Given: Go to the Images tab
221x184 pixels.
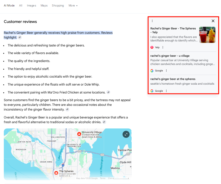Looking at the screenshot, I should coord(31,6).
